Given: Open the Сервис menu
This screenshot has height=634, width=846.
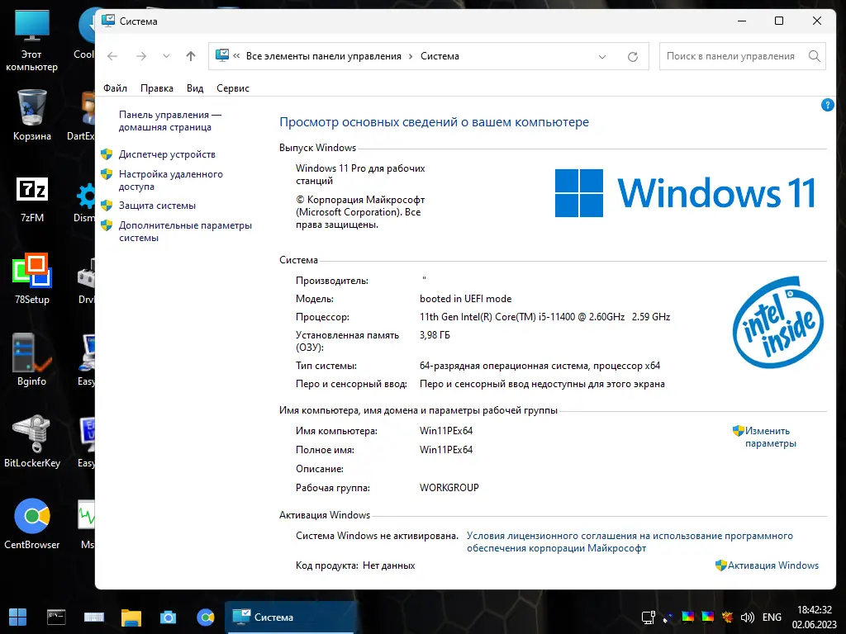Looking at the screenshot, I should pyautogui.click(x=232, y=88).
